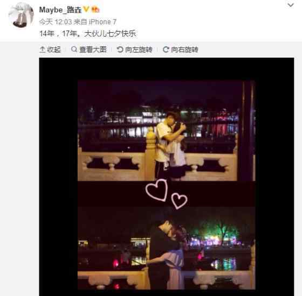Open full-size view with 查看大图
This screenshot has height=296, width=302.
coord(88,50)
